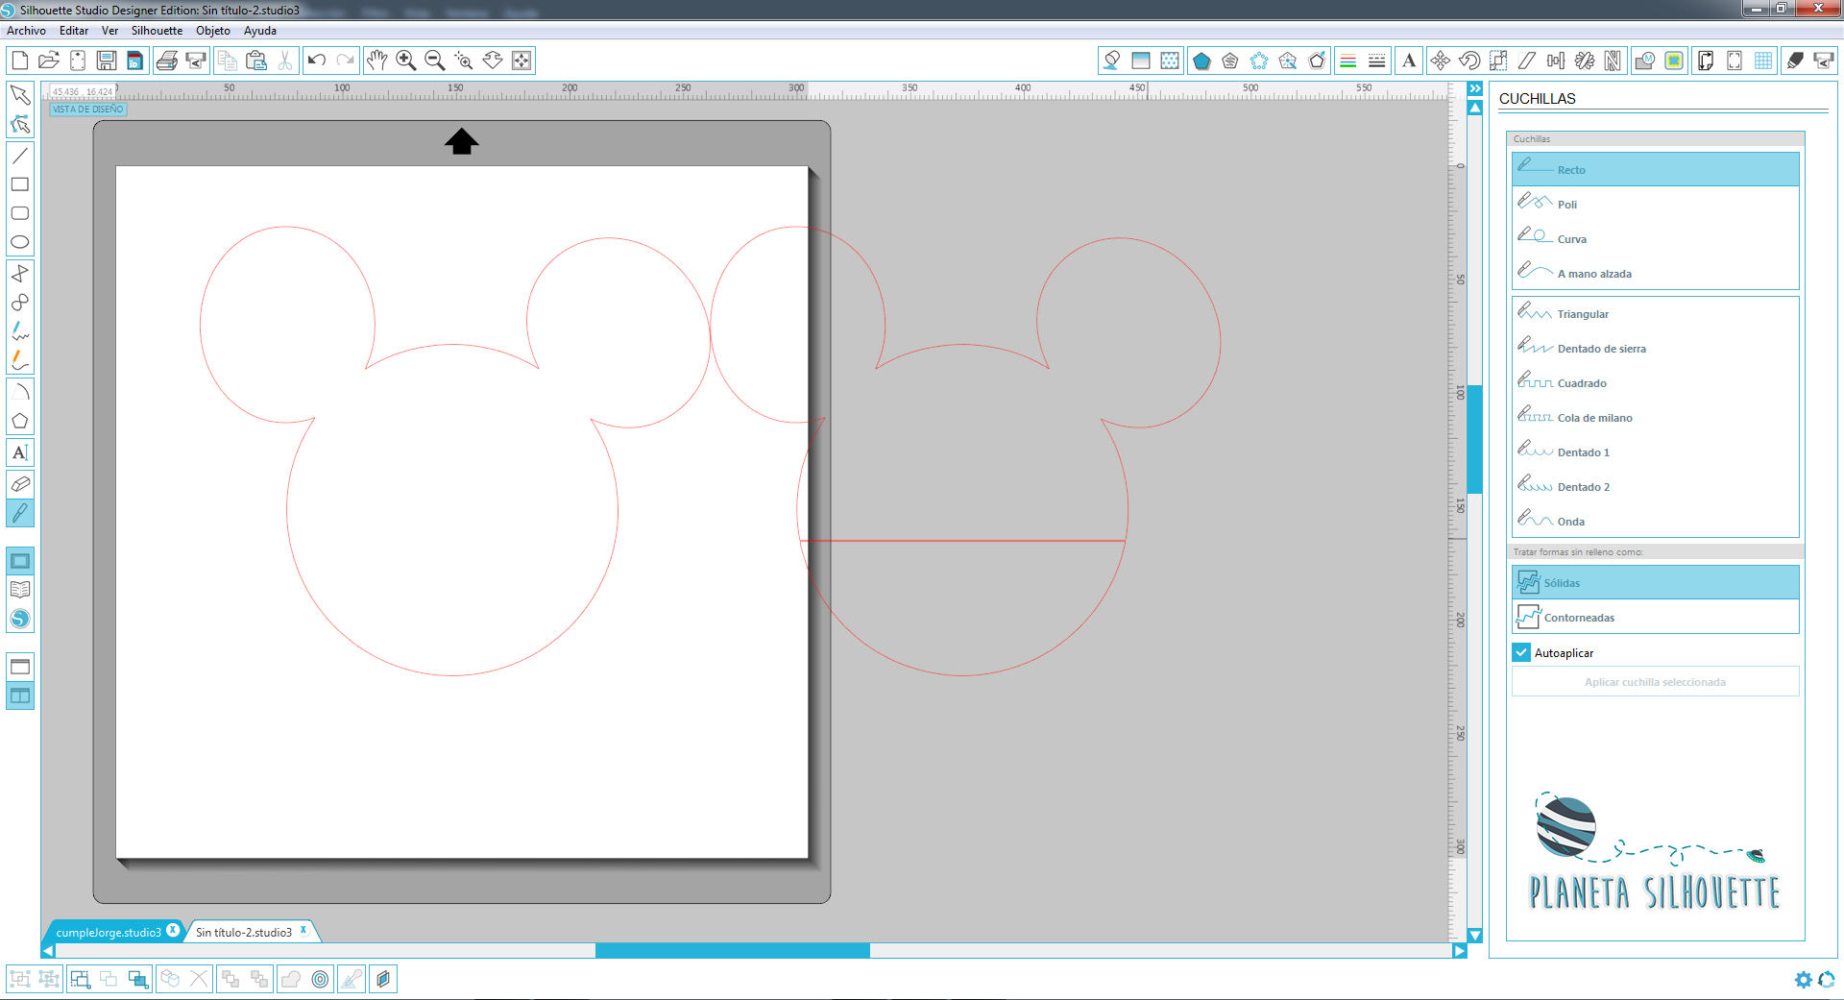1844x1000 pixels.
Task: Click Aplicar cuchilla seleccionada button
Action: [x=1656, y=682]
